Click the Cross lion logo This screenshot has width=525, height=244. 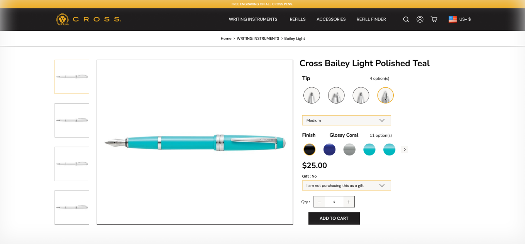(62, 19)
